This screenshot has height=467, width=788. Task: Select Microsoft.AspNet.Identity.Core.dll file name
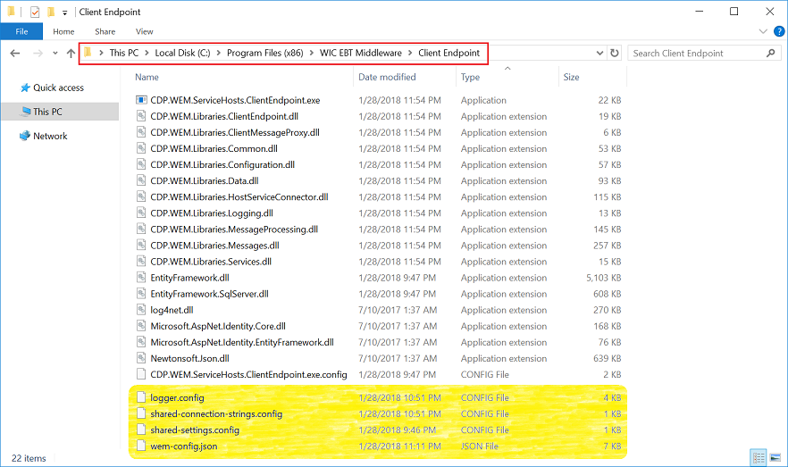218,326
